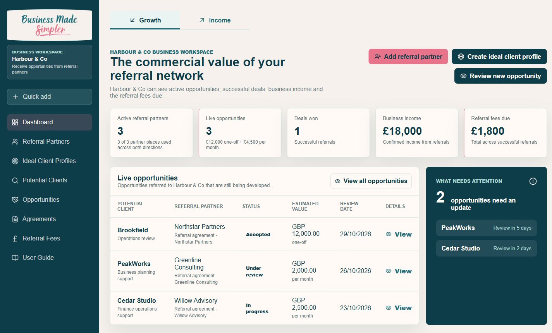Screen dimensions: 552x333
Task: Click the arrow icon on Growth tab
Action: point(132,20)
